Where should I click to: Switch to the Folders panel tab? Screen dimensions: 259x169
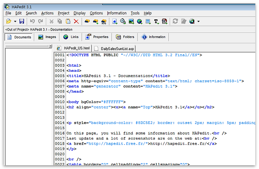(x=125, y=37)
